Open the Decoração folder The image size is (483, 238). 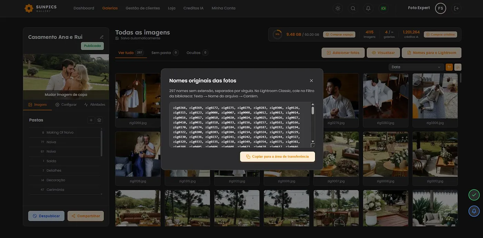pyautogui.click(x=65, y=180)
